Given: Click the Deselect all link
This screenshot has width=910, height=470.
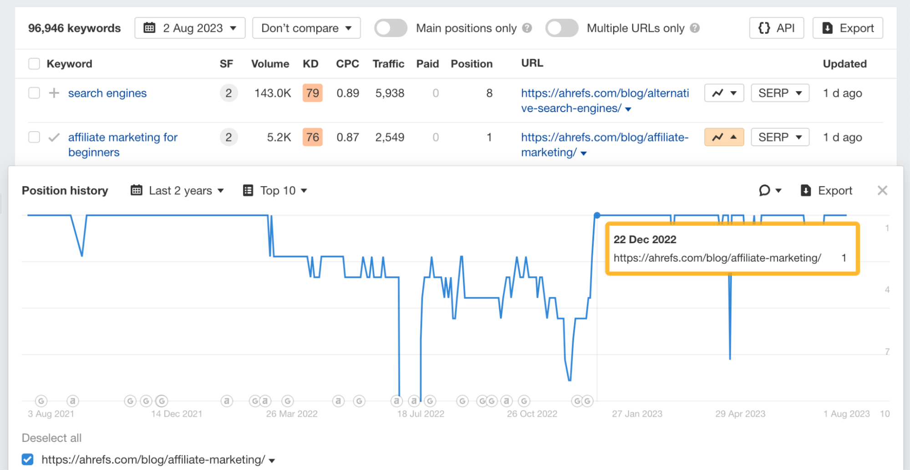Looking at the screenshot, I should tap(51, 438).
